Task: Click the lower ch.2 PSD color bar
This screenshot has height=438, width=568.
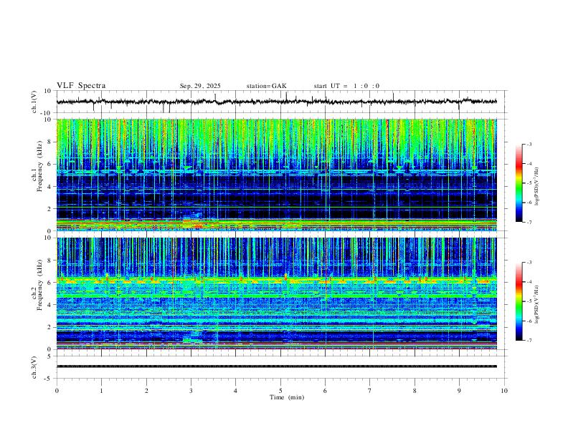Action: click(x=519, y=301)
